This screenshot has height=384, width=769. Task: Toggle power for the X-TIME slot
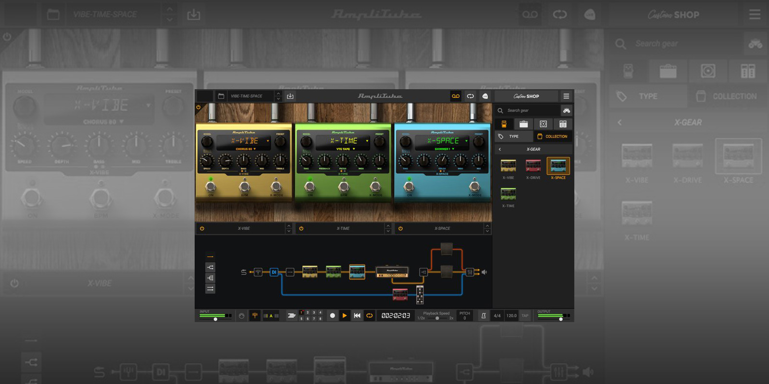tap(301, 228)
